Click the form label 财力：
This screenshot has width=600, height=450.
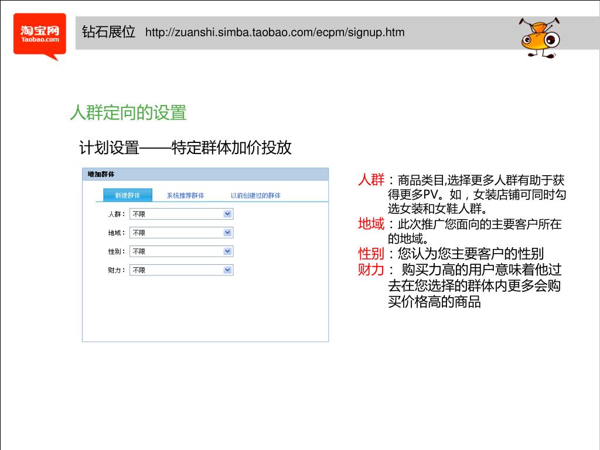[x=117, y=270]
